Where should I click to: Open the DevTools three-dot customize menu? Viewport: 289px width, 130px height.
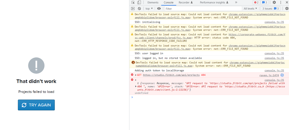point(281,2)
